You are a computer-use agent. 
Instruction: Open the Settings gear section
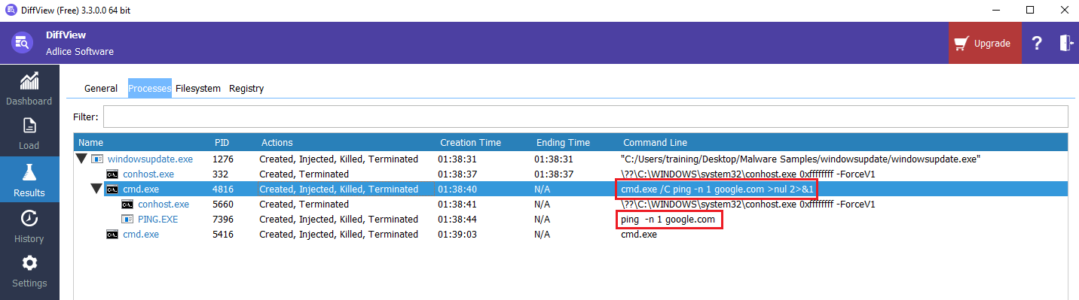pyautogui.click(x=29, y=271)
